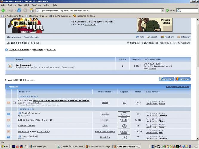Open My Assistant
This screenshot has height=149, width=199.
click(x=183, y=43)
